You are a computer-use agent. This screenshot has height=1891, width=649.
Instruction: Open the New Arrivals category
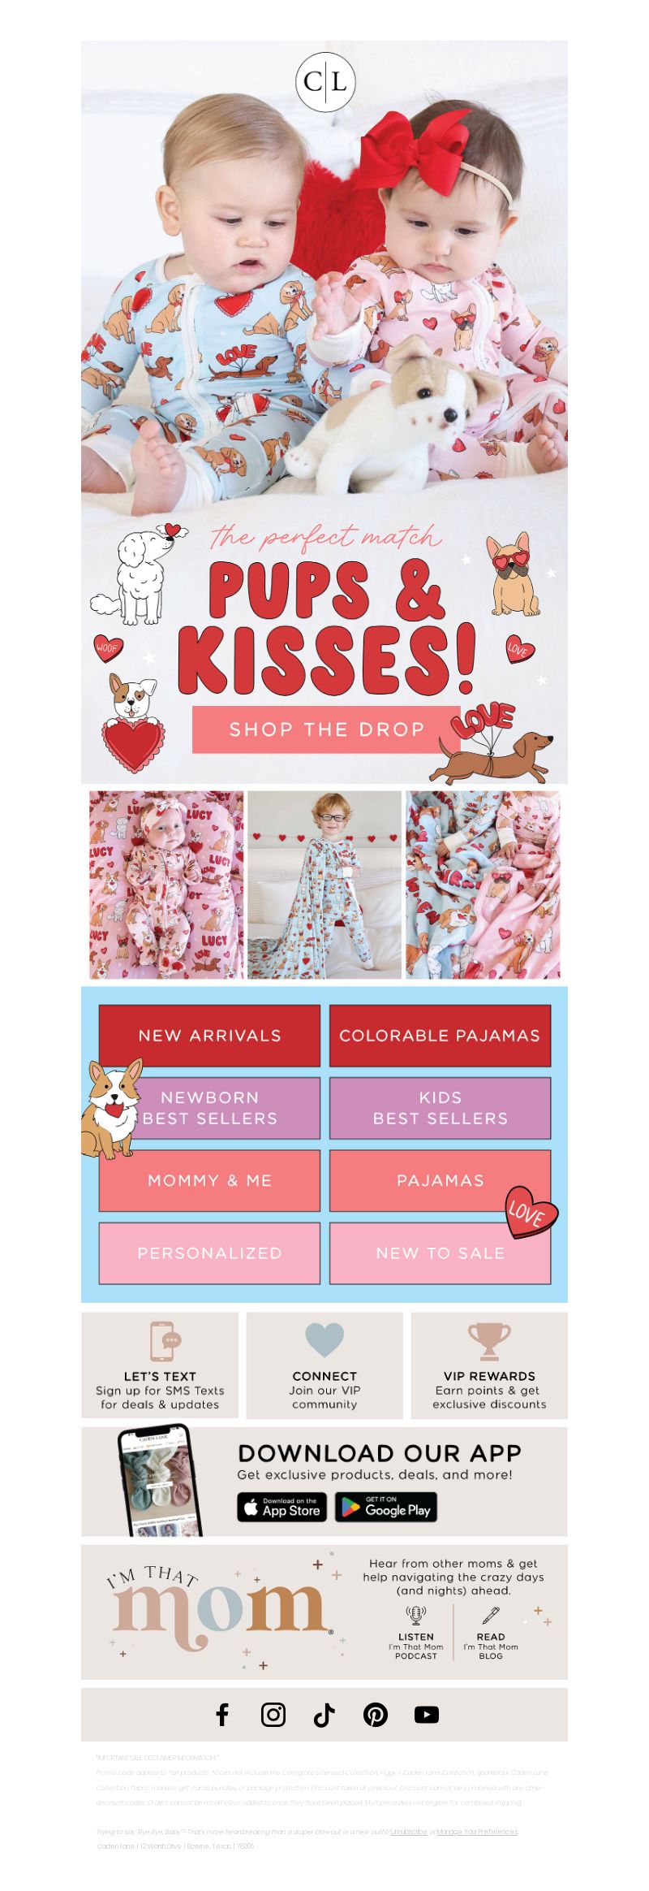point(209,1035)
